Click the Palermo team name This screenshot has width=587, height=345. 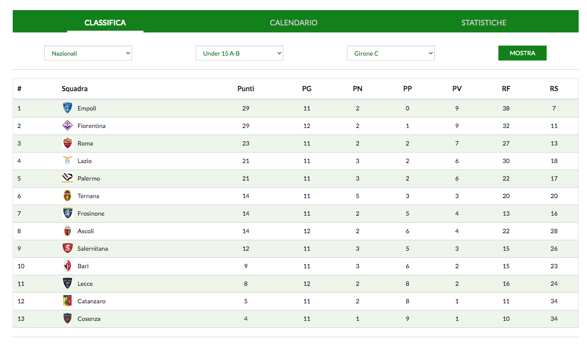[89, 178]
